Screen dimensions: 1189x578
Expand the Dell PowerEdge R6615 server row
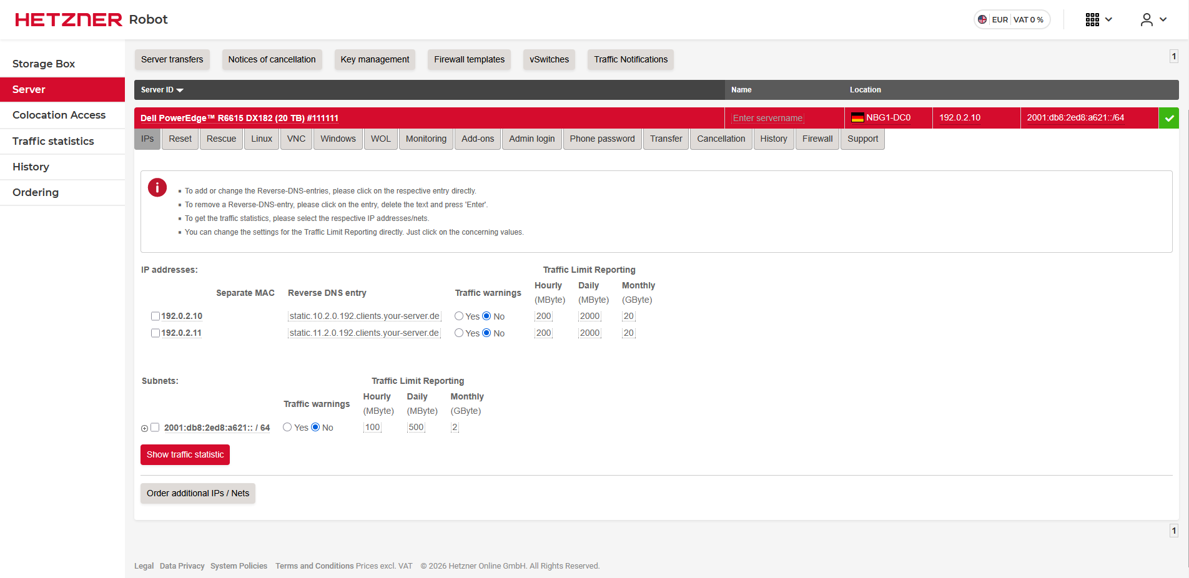click(x=239, y=118)
